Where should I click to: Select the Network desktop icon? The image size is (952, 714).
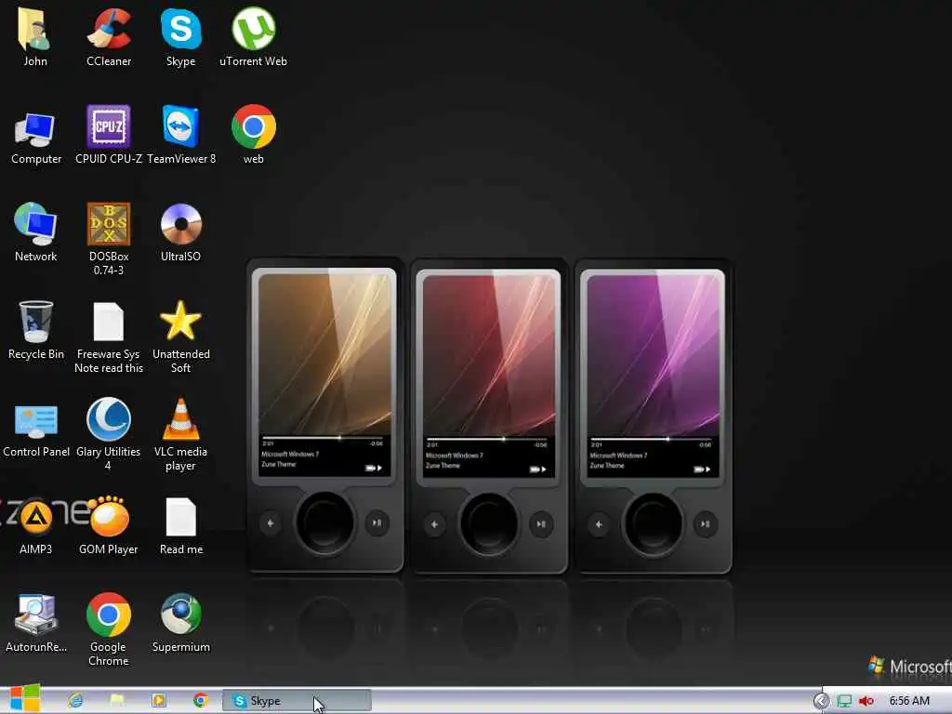(x=36, y=231)
